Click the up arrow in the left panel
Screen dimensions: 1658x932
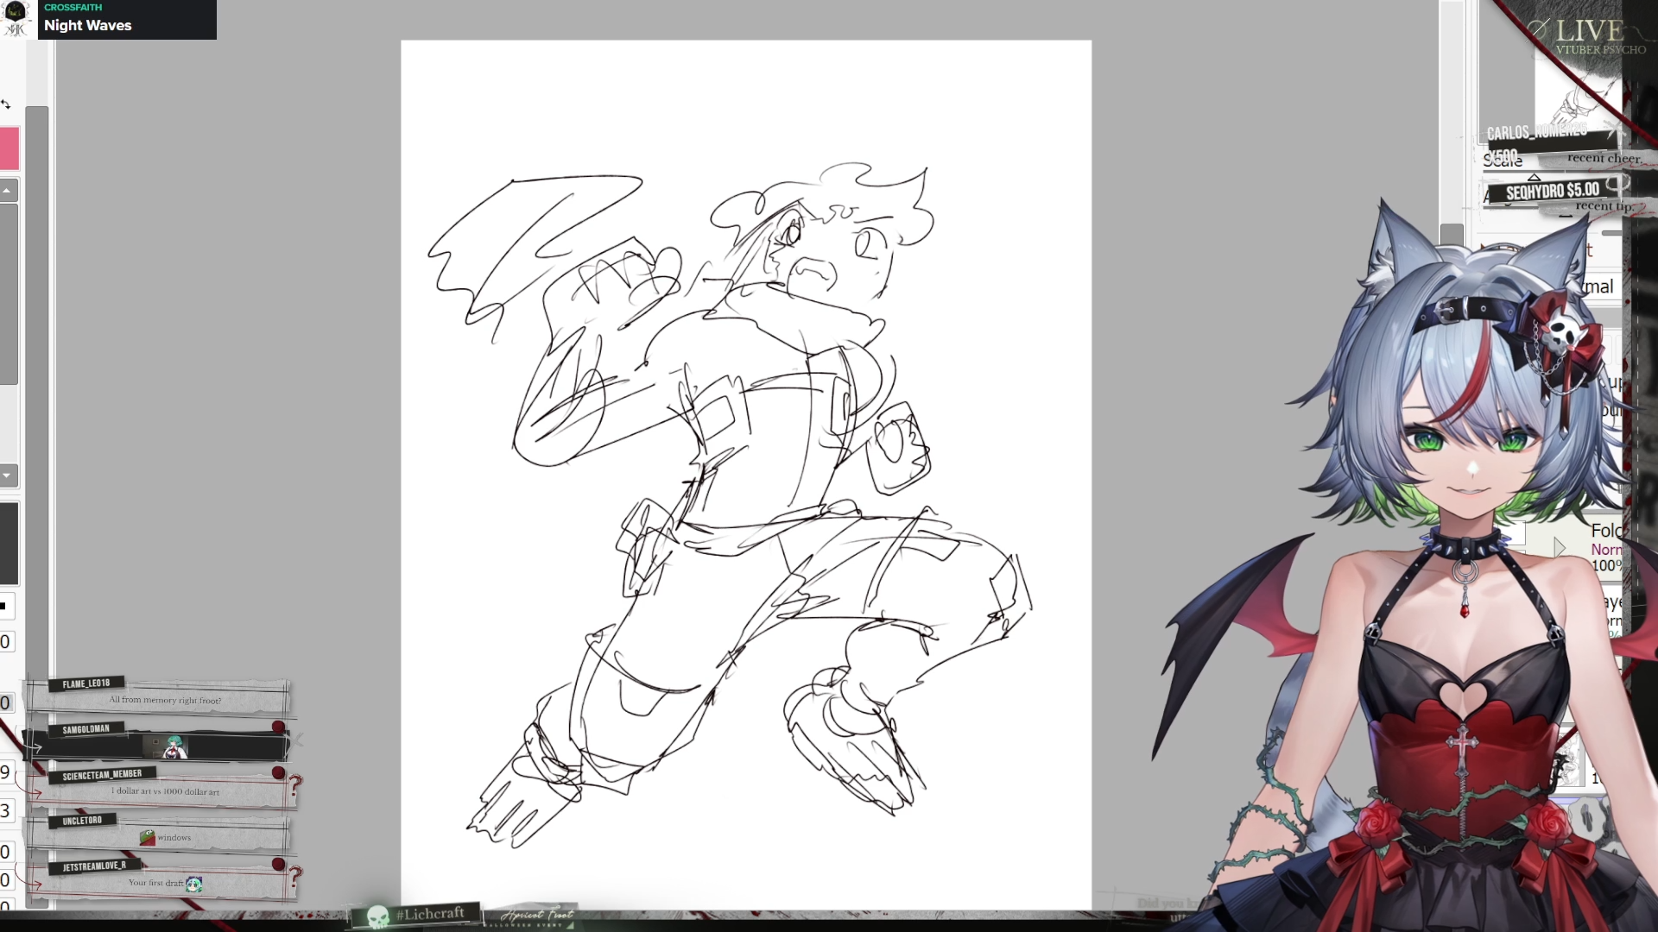click(x=7, y=191)
